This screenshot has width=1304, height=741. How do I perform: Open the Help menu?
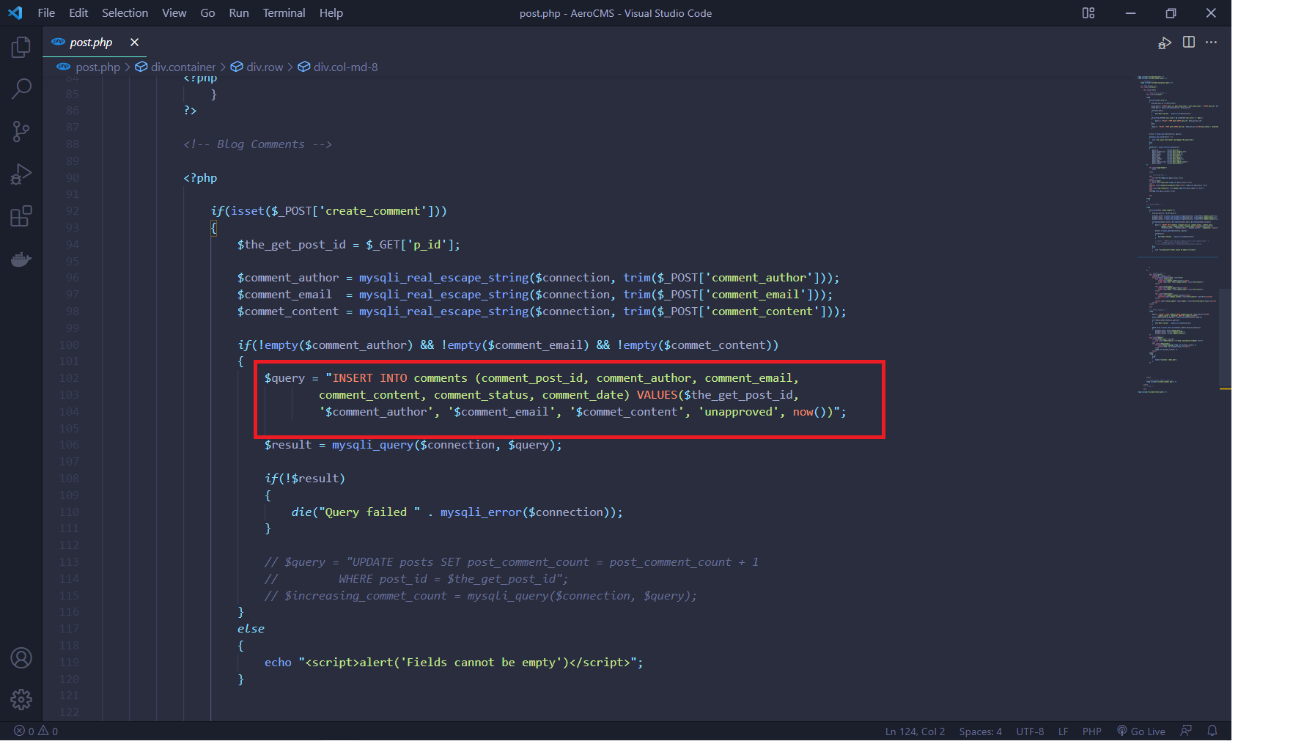331,13
